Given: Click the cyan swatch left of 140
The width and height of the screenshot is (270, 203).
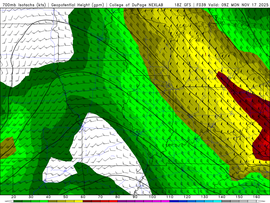Looking at the screenshot, I should click(217, 201).
